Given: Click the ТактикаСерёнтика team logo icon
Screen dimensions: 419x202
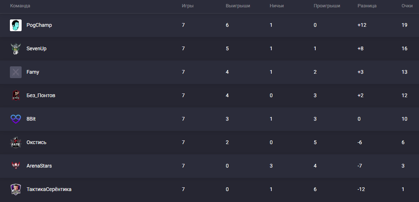Looking at the screenshot, I should click(16, 190).
